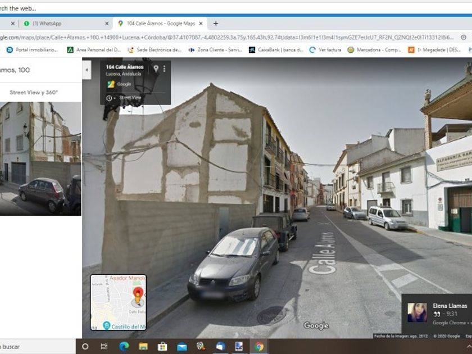
Task: Collapse the side panel arrow
Action: pos(87,70)
